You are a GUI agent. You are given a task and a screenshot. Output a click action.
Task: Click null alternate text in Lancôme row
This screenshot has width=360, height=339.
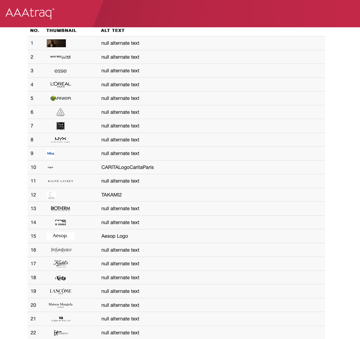click(120, 291)
